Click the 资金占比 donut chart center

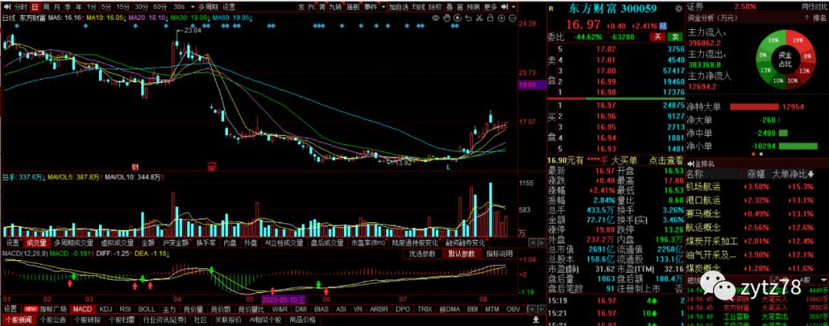[784, 59]
